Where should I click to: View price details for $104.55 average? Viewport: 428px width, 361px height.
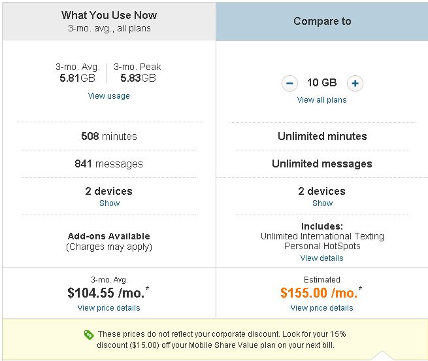pos(108,308)
